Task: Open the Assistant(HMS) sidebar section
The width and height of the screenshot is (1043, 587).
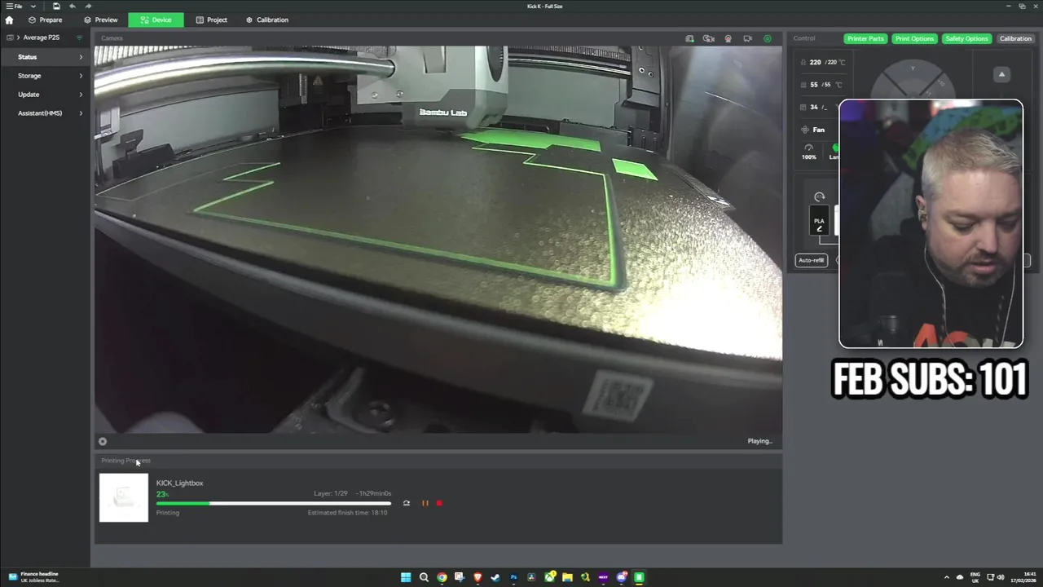Action: [x=46, y=113]
